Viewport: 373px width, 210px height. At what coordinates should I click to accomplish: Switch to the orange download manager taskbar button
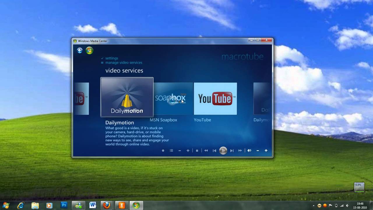122,205
